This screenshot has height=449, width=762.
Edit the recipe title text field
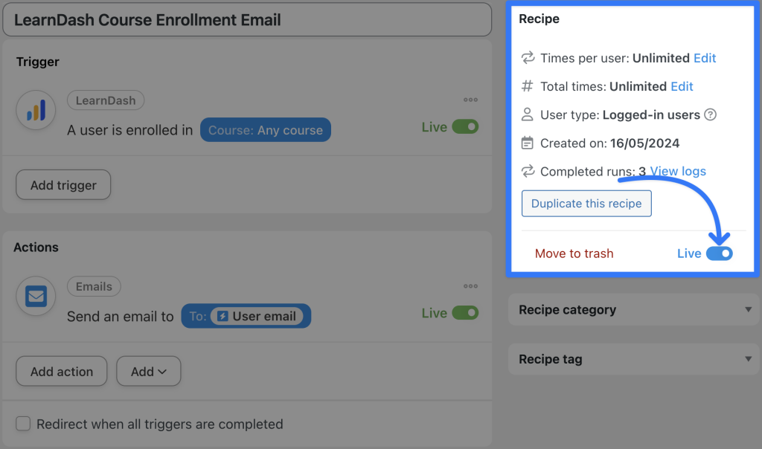click(246, 20)
